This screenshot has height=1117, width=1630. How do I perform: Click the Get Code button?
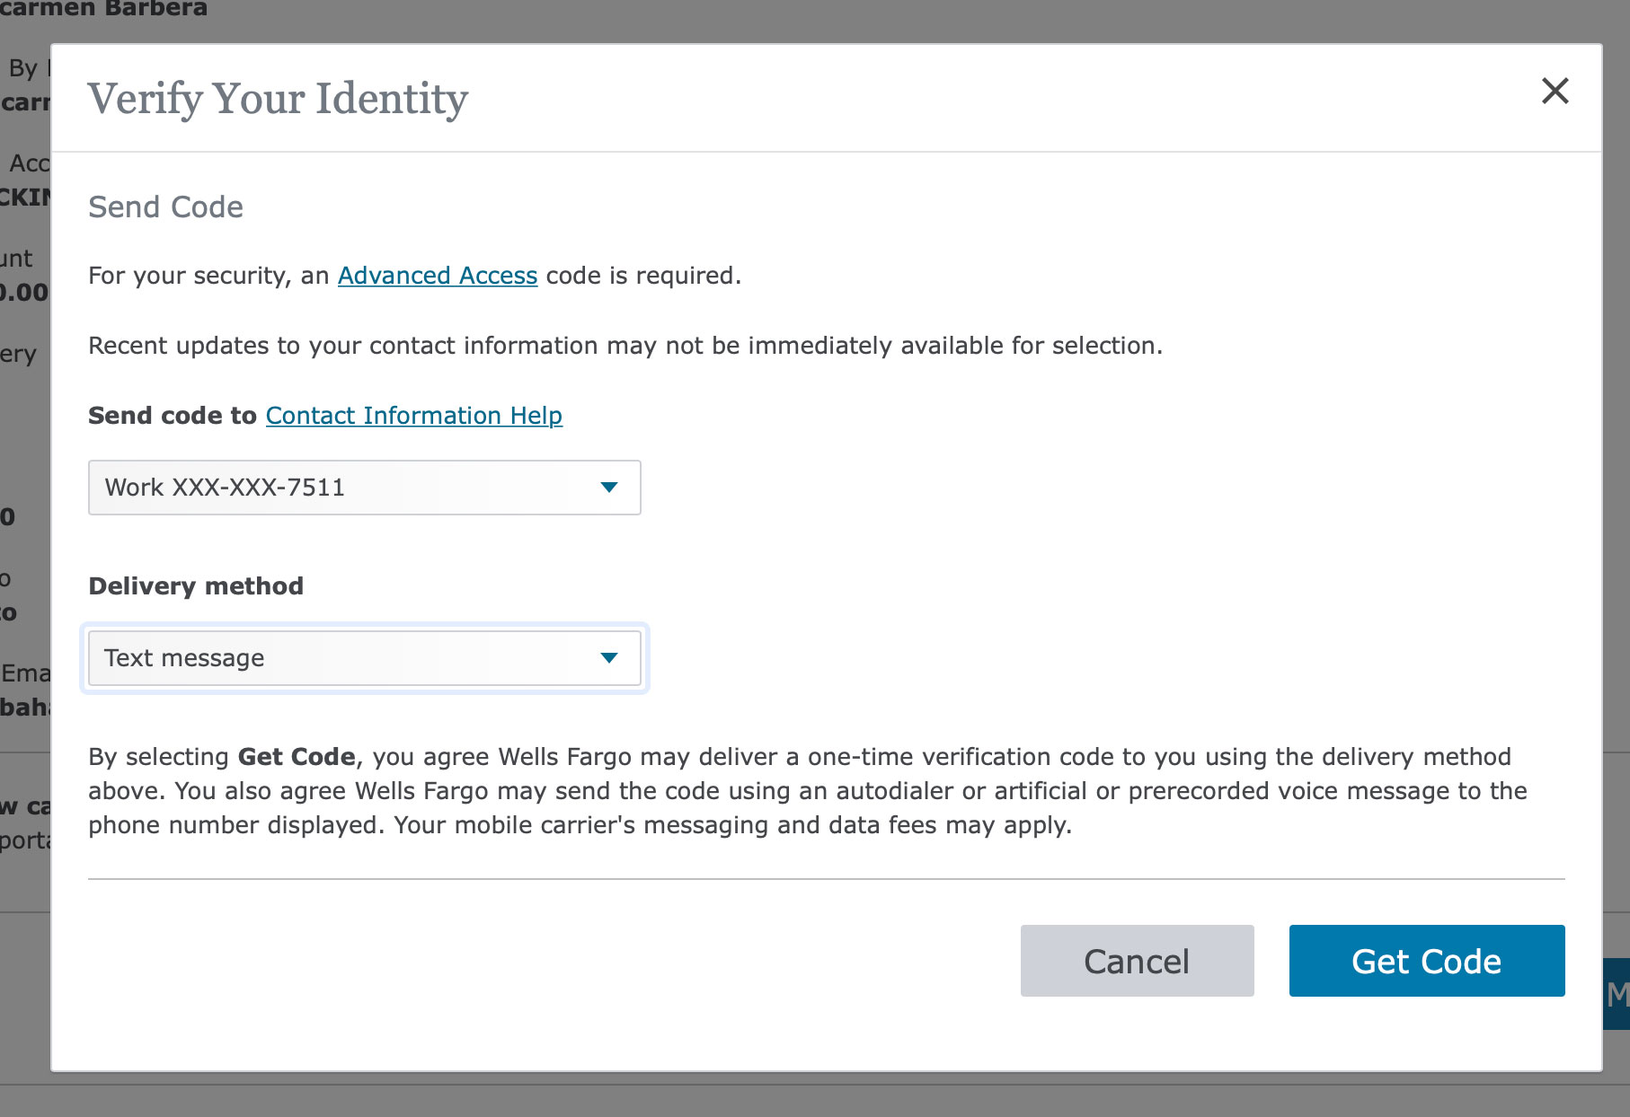coord(1427,961)
